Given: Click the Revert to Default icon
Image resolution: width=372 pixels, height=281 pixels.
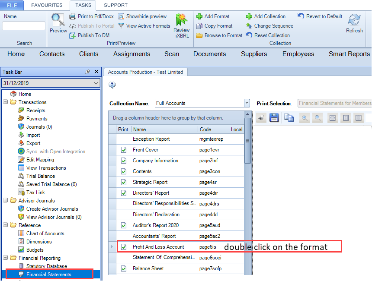Looking at the screenshot, I should 301,16.
